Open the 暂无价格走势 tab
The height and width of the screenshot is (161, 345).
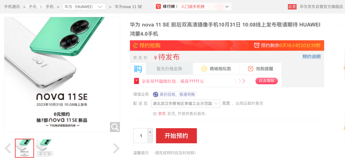click(169, 69)
